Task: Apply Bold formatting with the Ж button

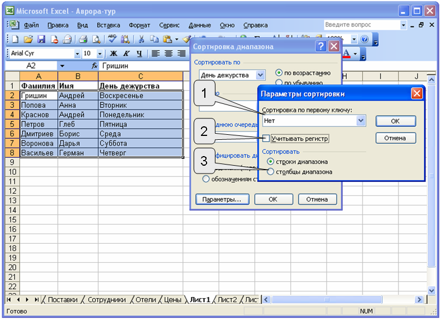Action: click(113, 53)
